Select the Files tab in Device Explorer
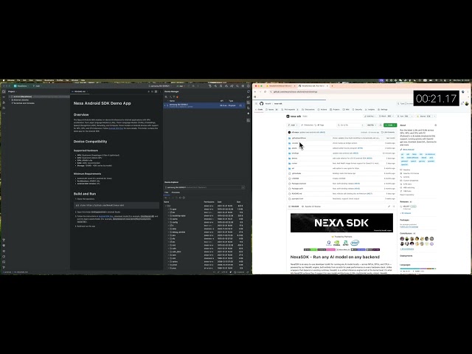The width and height of the screenshot is (472, 354). (x=166, y=192)
